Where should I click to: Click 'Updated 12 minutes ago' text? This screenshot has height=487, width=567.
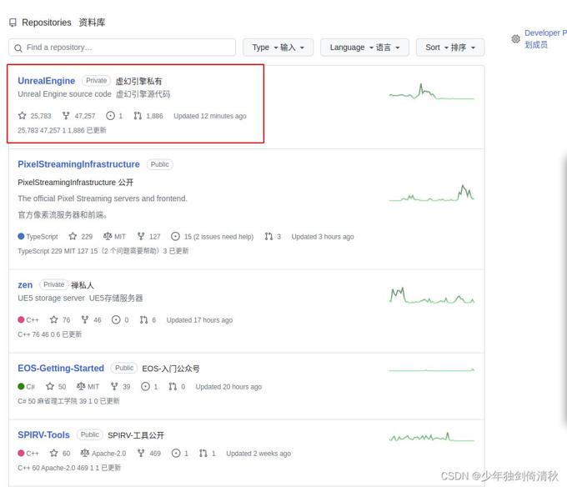210,116
